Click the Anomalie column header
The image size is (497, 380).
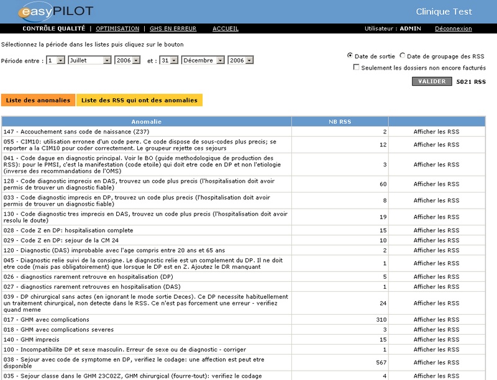pyautogui.click(x=147, y=122)
